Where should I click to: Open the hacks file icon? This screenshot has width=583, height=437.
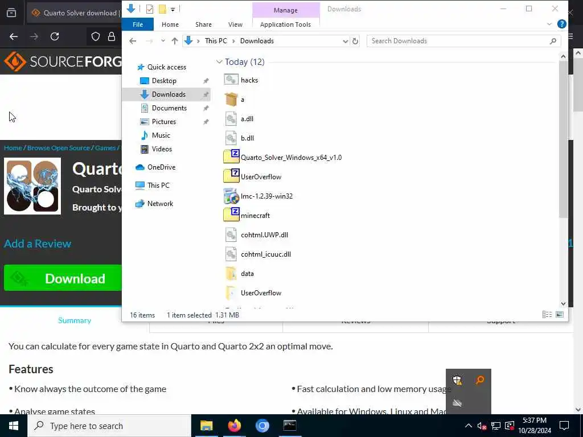[231, 80]
